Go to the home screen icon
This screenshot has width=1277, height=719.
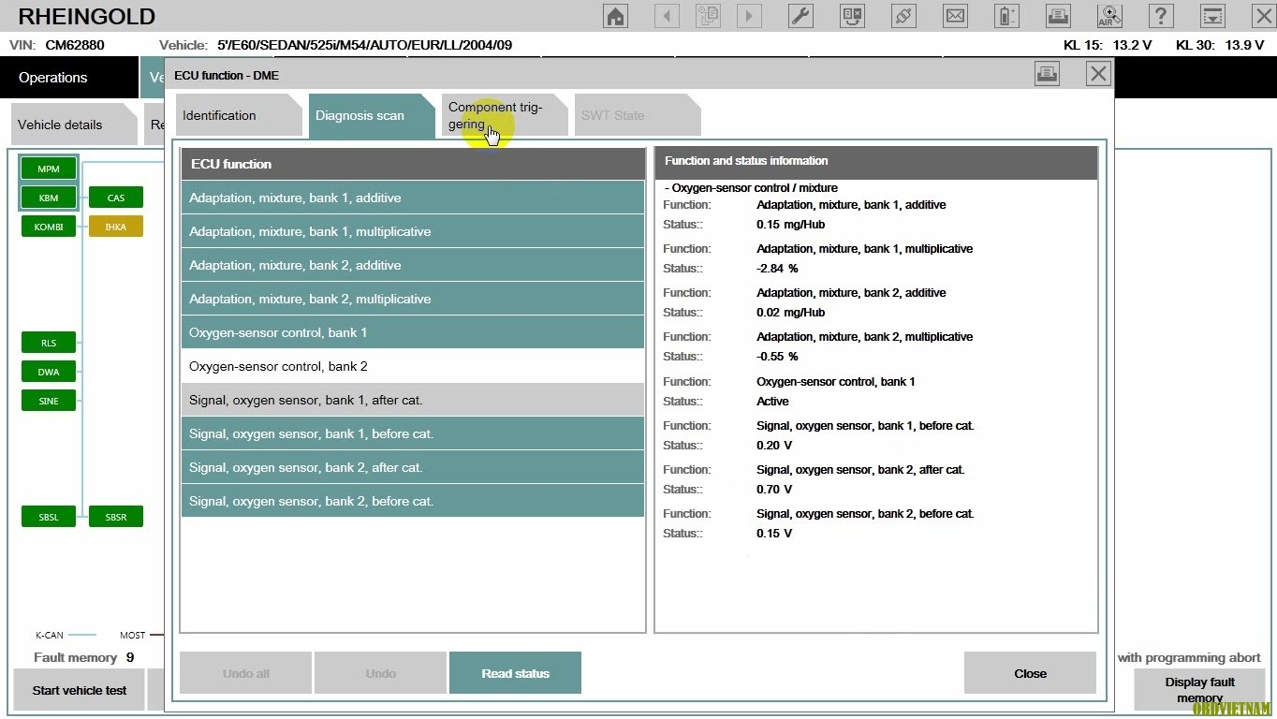[615, 16]
